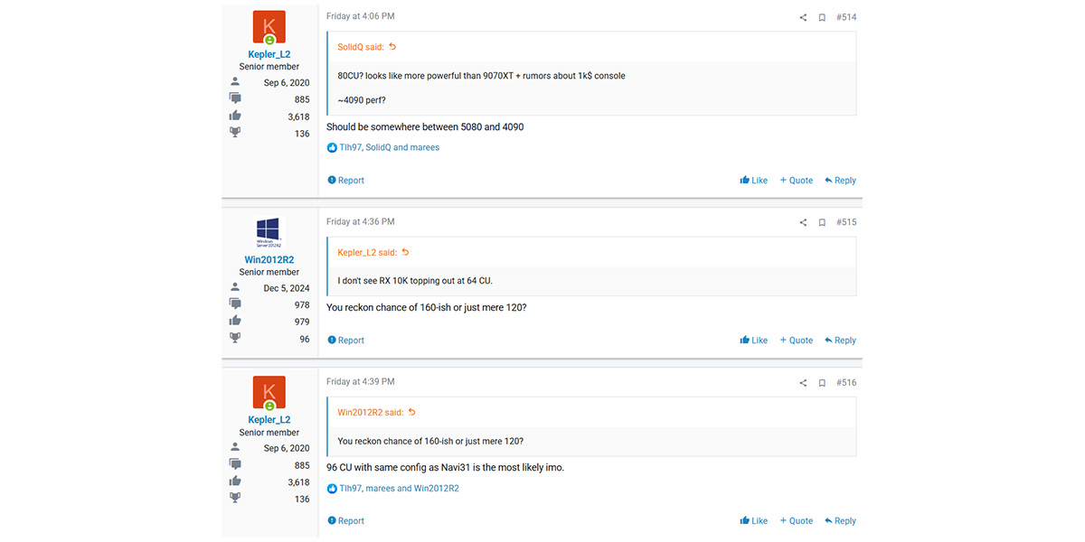Image resolution: width=1085 pixels, height=542 pixels.
Task: View likes list 'Tlh97, marees and Win2012R2'
Action: (x=399, y=489)
